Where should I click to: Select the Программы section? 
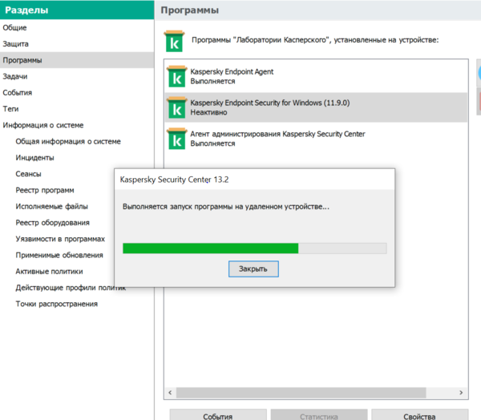[77, 60]
